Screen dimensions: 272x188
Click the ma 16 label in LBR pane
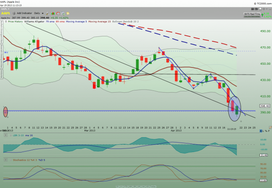point(29,135)
